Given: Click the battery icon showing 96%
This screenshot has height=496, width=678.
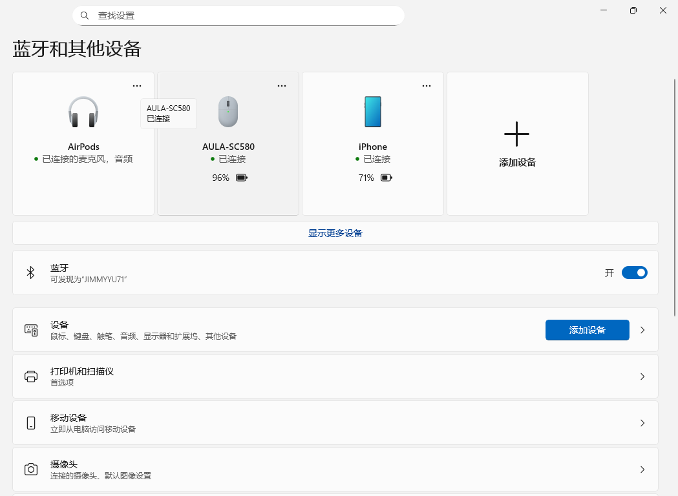Looking at the screenshot, I should pyautogui.click(x=241, y=177).
